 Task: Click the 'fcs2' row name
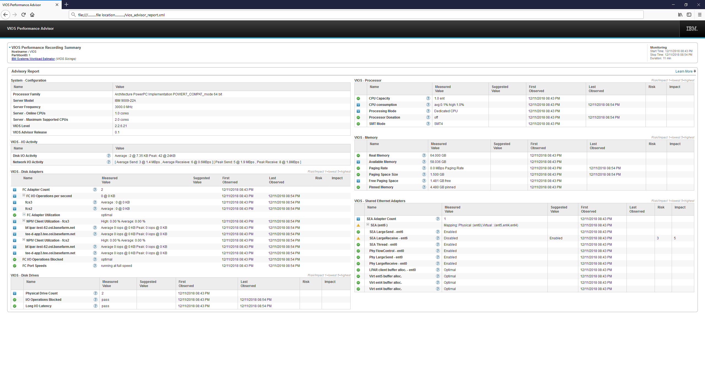point(29,209)
